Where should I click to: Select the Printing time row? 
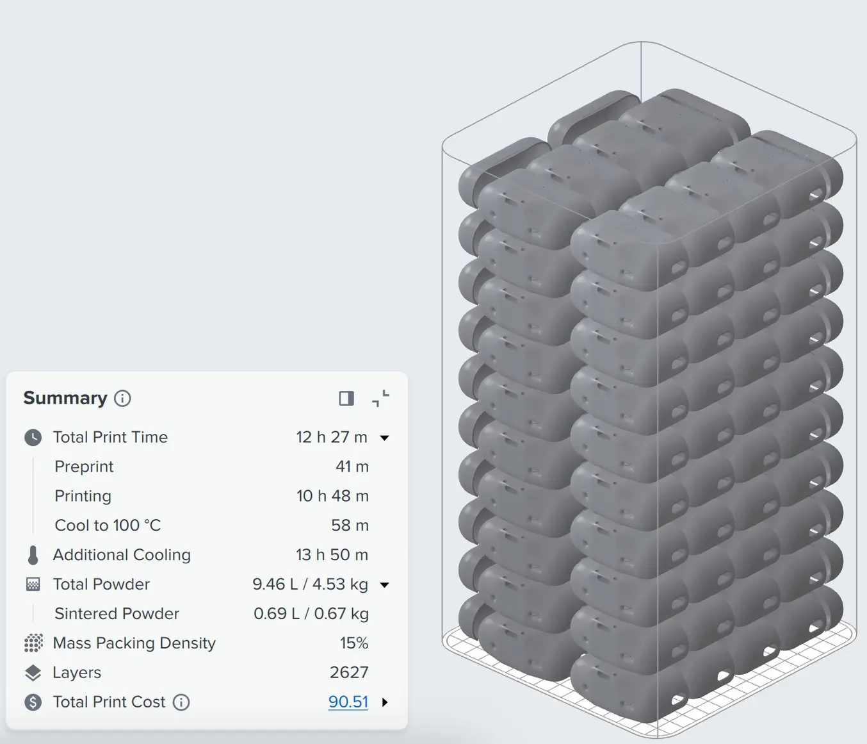(211, 496)
